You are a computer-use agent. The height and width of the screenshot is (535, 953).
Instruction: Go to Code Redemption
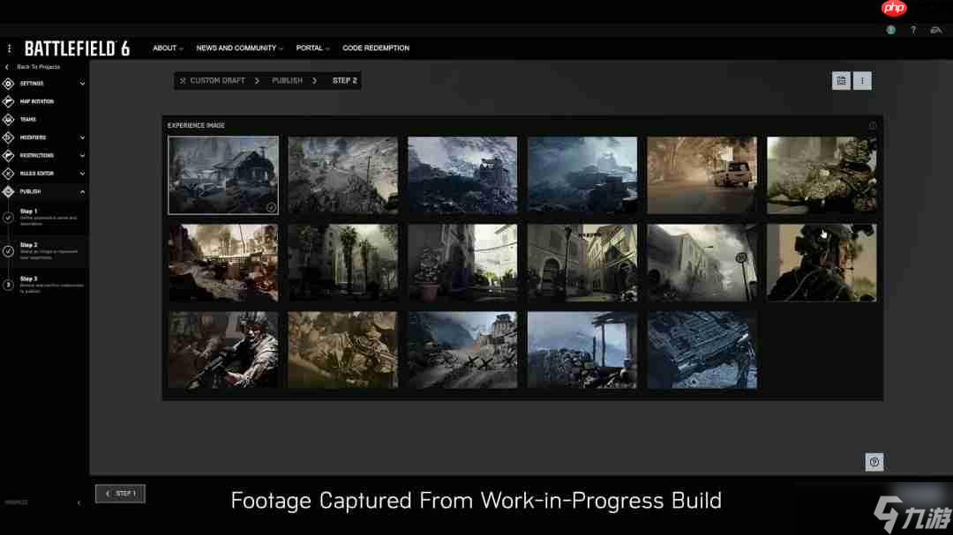click(376, 48)
